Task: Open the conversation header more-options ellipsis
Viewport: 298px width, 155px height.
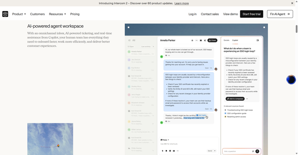Action: pos(197,40)
